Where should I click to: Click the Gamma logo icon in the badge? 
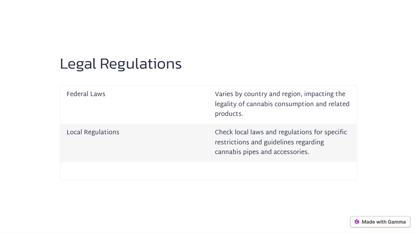[x=357, y=222]
